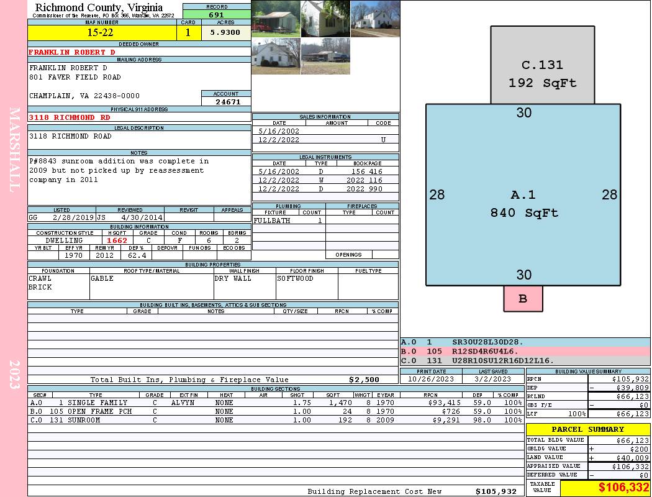Screen dimensions: 652x497
Task: Click the gray C.131 192 SqFt section
Action: (x=542, y=73)
